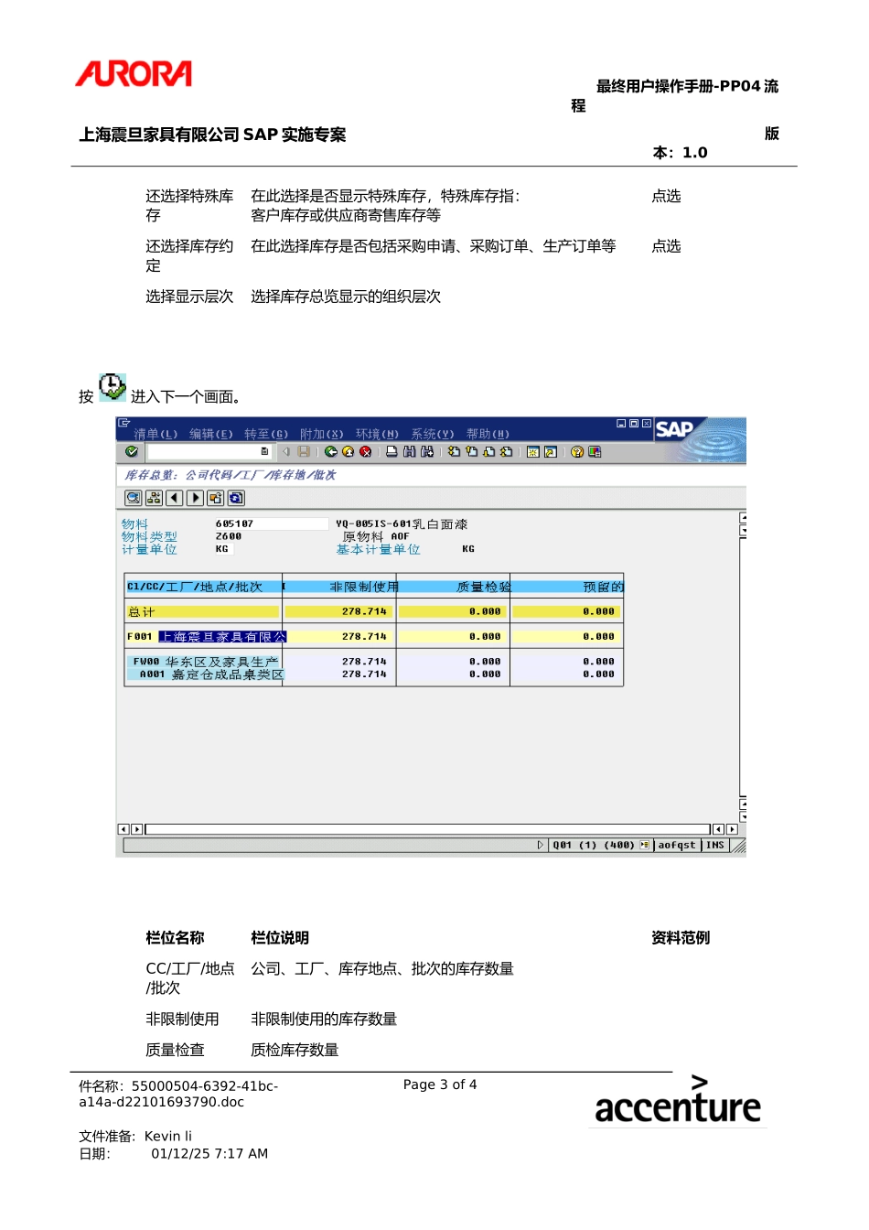Image resolution: width=869 pixels, height=1230 pixels.
Task: Click the yellow Exit arrow icon
Action: [348, 452]
